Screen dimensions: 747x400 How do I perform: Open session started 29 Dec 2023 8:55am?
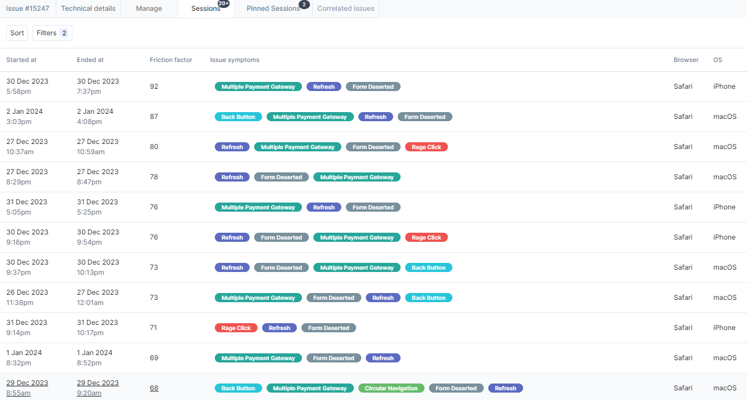click(x=27, y=388)
